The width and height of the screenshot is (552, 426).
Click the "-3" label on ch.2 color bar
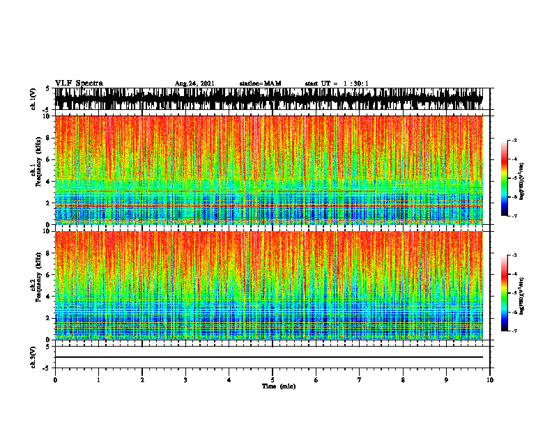coord(514,255)
